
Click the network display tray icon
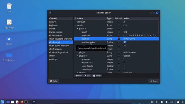point(152,102)
